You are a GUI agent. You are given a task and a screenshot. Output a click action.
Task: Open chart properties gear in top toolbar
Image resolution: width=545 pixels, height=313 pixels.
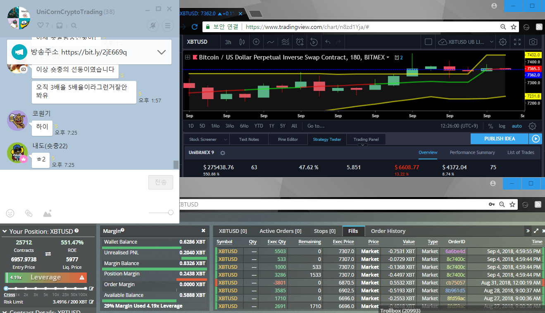point(503,42)
